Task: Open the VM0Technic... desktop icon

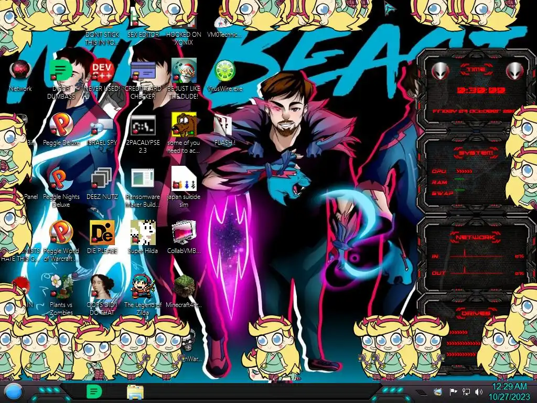Action: click(x=224, y=20)
